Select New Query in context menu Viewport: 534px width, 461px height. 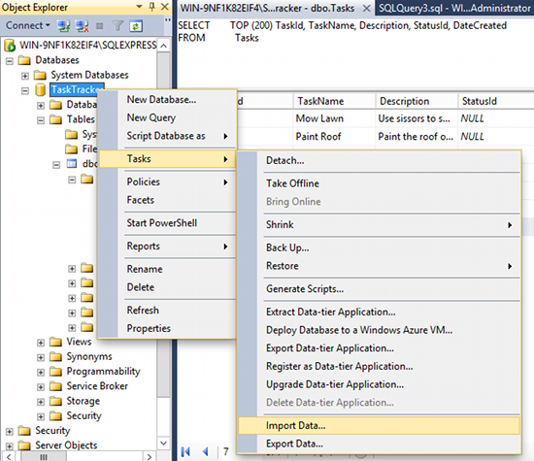click(x=167, y=117)
